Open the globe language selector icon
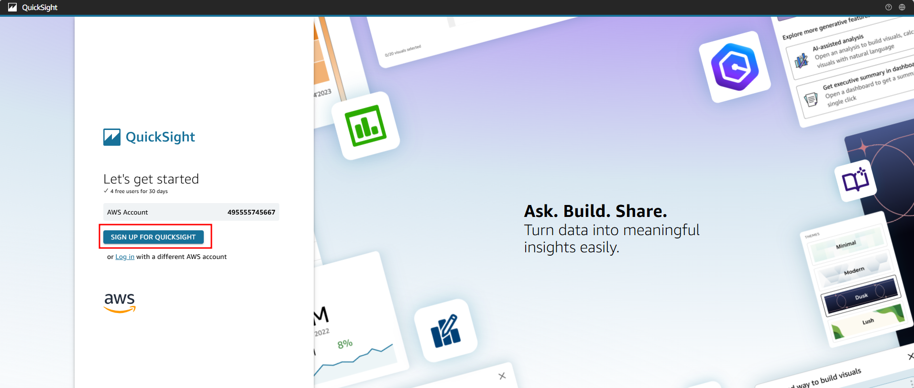914x388 pixels. pyautogui.click(x=902, y=7)
